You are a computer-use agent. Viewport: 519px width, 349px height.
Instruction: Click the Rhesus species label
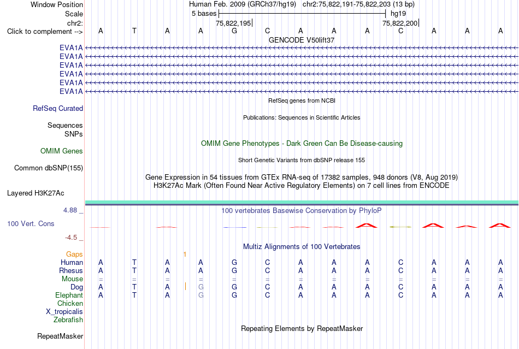tap(71, 270)
